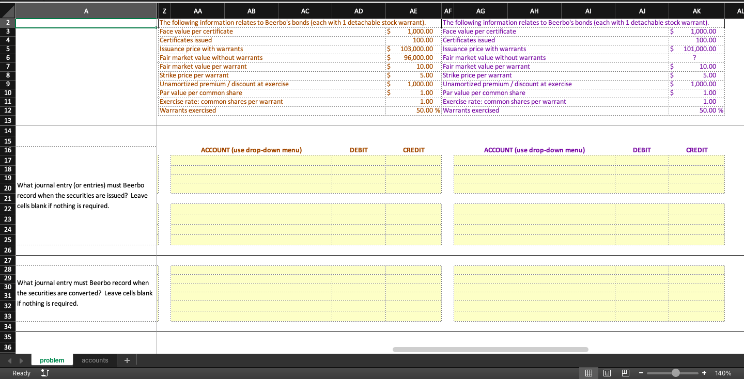Select column AA header
This screenshot has width=744, height=379.
coord(197,11)
